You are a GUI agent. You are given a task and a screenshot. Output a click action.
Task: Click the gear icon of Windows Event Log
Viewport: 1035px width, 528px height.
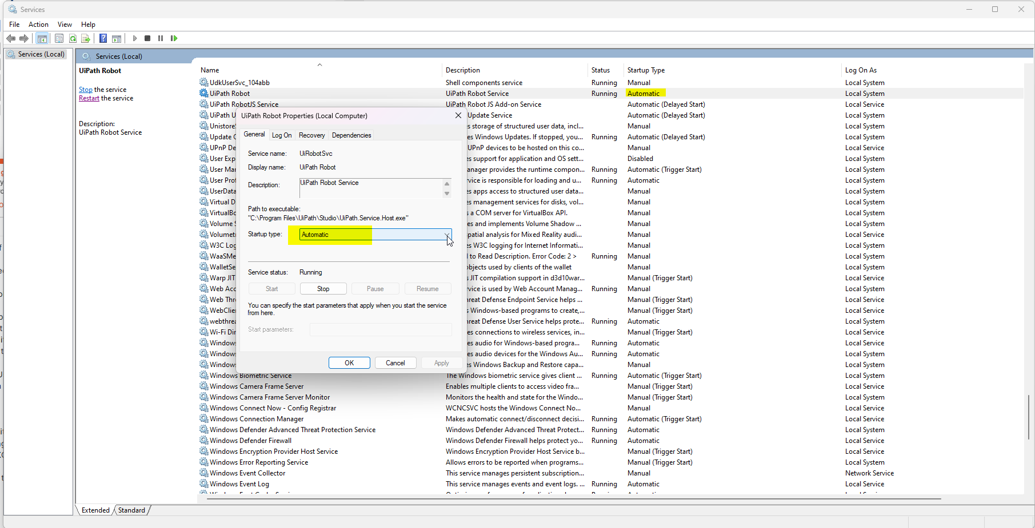[x=204, y=483]
